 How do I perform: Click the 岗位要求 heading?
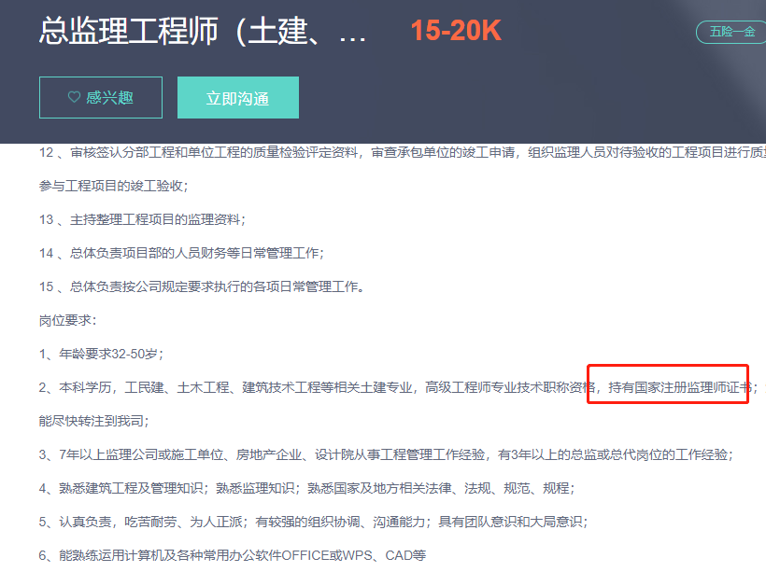click(67, 320)
